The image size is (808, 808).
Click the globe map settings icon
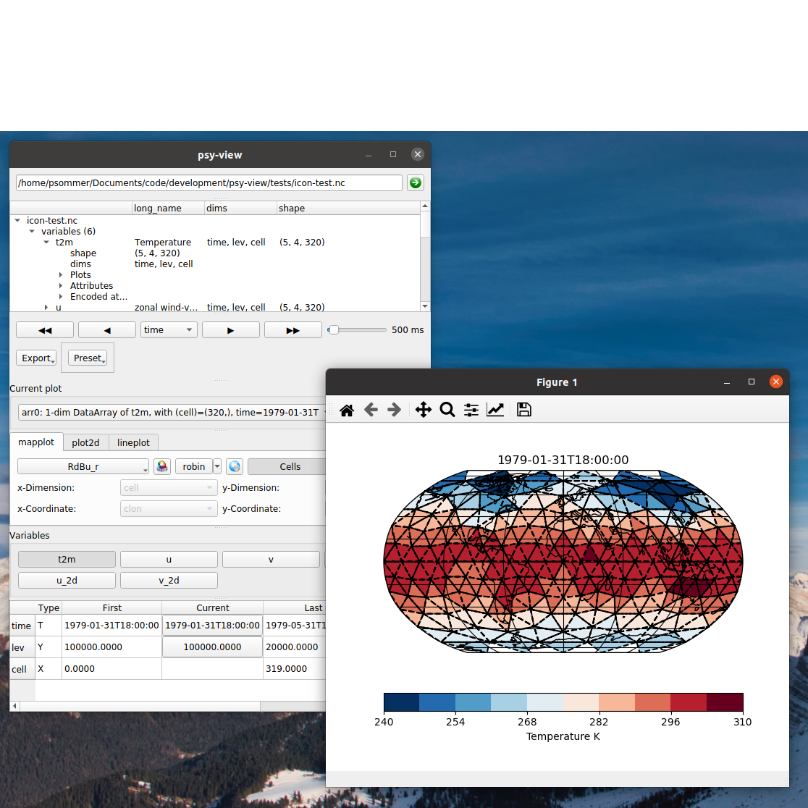click(235, 466)
